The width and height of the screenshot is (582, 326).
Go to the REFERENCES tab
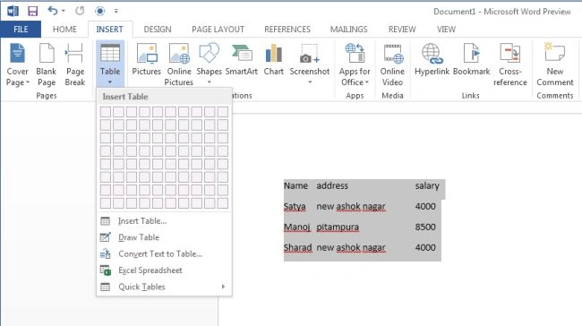click(x=287, y=30)
